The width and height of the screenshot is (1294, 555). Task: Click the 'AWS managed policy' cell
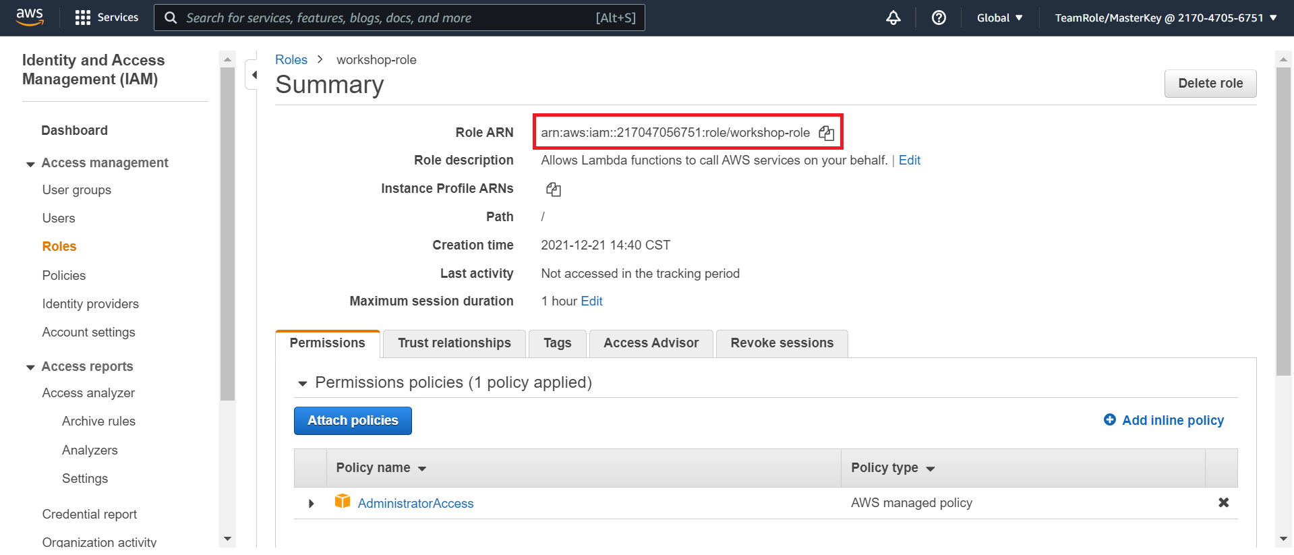tap(912, 503)
